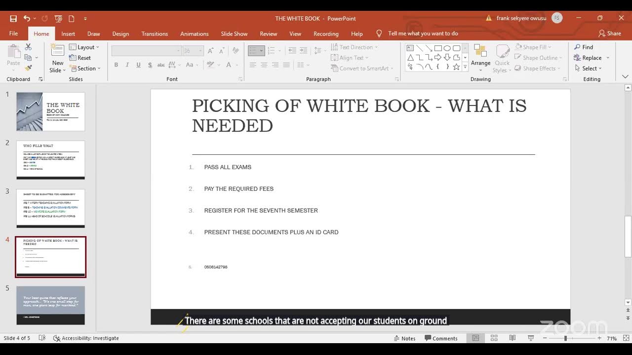The width and height of the screenshot is (632, 355).
Task: Open the font name combo box
Action: pyautogui.click(x=146, y=51)
